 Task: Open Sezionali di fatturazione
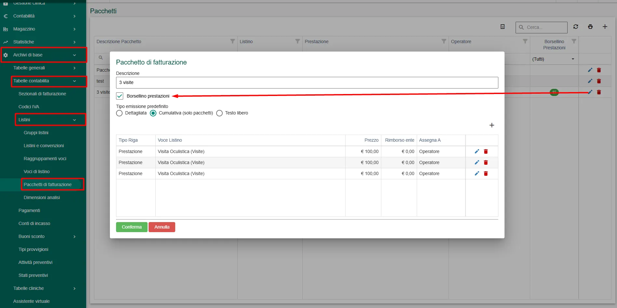[x=42, y=94]
